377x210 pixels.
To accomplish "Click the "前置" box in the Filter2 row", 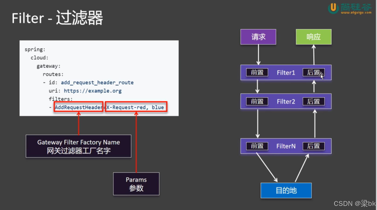I will [257, 101].
